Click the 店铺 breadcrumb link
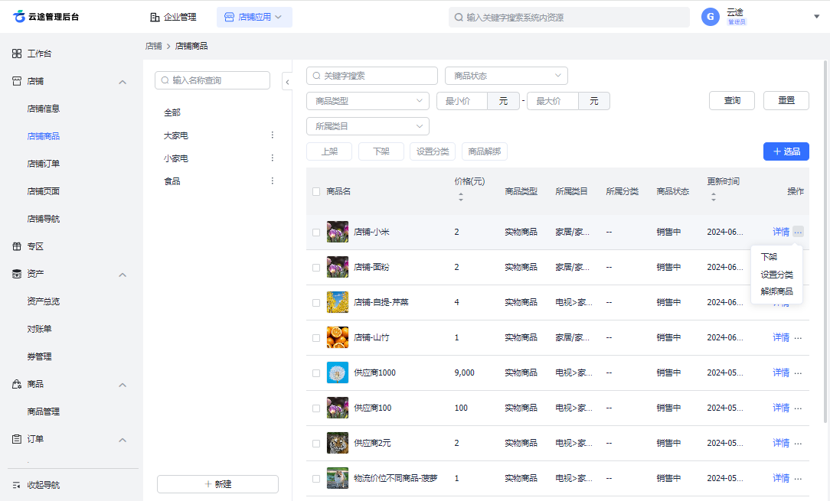 pos(153,46)
